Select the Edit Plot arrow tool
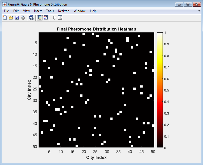Screen dimensions: 203x165 click(54, 18)
